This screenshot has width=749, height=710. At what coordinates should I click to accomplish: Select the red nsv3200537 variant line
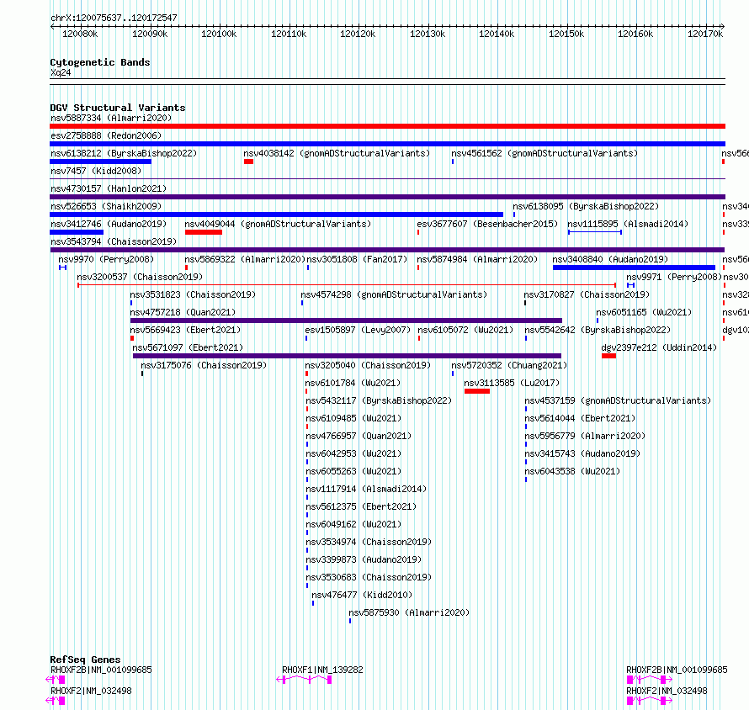347,285
